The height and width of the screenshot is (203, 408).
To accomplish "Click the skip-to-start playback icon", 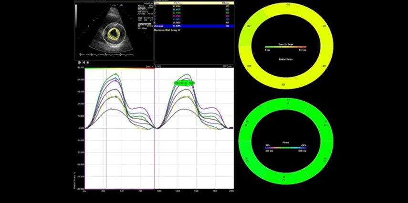I will 88,62.
